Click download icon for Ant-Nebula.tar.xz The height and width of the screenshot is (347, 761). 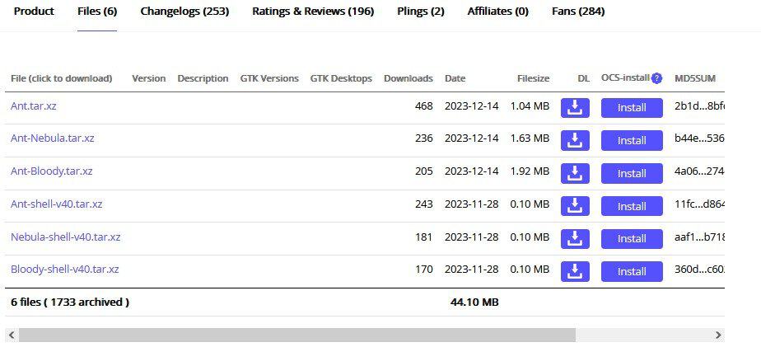point(575,139)
